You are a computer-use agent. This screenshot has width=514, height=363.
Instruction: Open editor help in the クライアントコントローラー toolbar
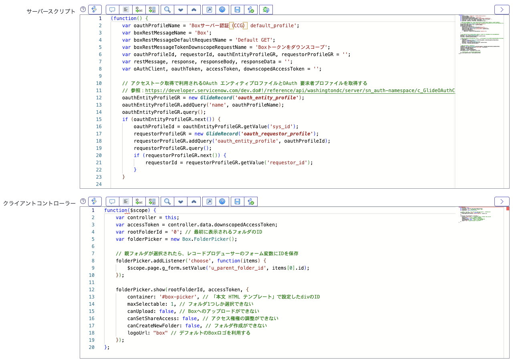[x=222, y=201]
